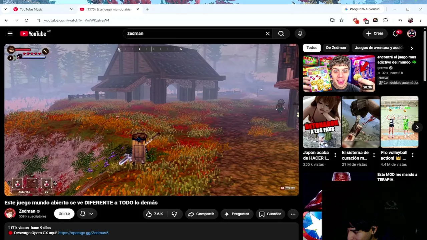427x240 pixels.
Task: Focus the browser address bar URL
Action: click(x=77, y=20)
